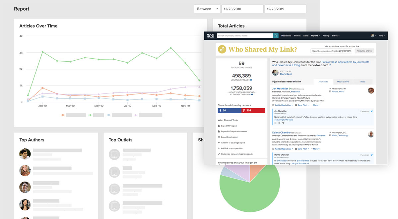398x219 pixels.
Task: Click the Muck Rack logo
Action: point(210,36)
